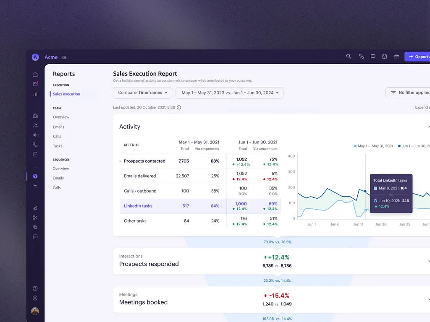This screenshot has width=430, height=322.
Task: Open the Compare: Timeframes dropdown
Action: coord(143,93)
